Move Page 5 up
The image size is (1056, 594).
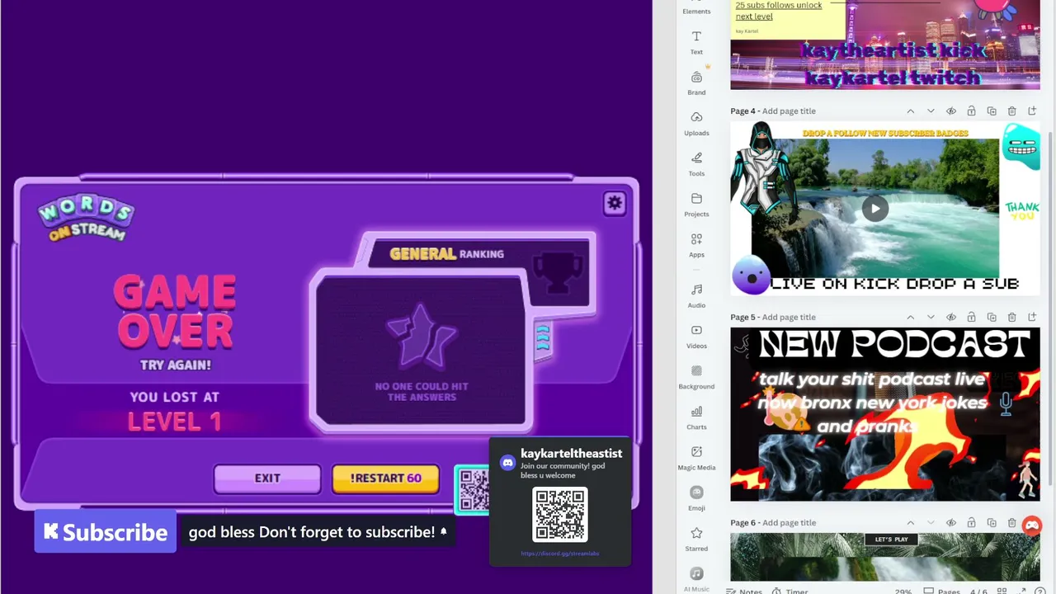(911, 318)
